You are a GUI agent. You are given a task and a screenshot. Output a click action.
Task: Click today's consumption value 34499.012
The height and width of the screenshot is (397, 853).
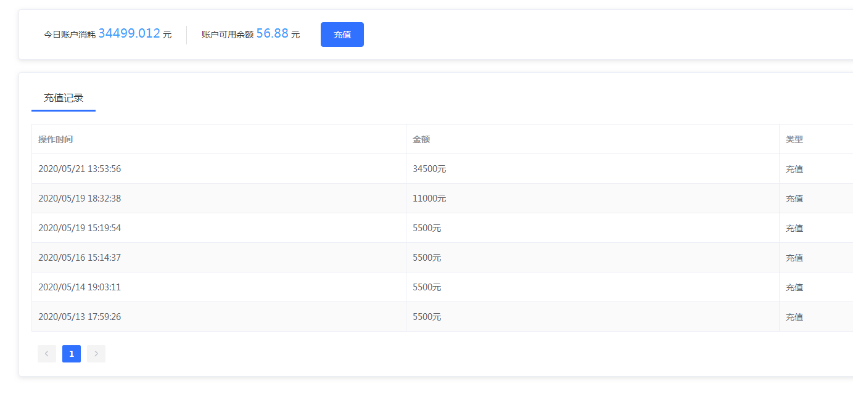(x=129, y=34)
